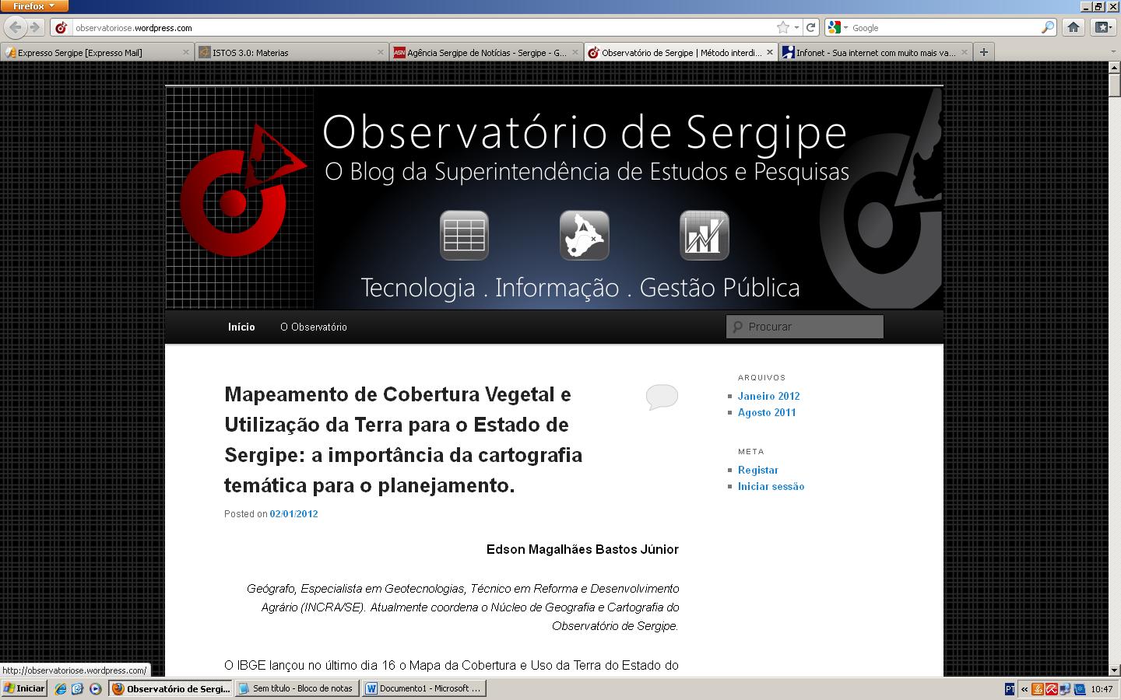
Task: Click the network connection tray icon
Action: 1066,689
